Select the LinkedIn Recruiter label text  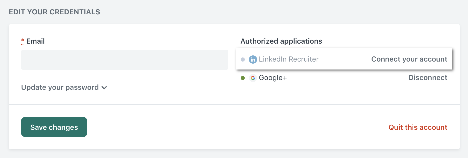pos(289,59)
